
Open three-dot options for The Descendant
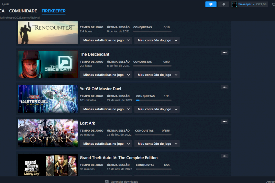click(x=224, y=53)
